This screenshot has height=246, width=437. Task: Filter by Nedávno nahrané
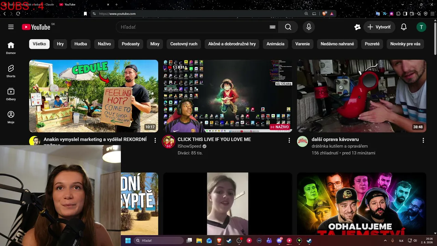click(x=337, y=44)
